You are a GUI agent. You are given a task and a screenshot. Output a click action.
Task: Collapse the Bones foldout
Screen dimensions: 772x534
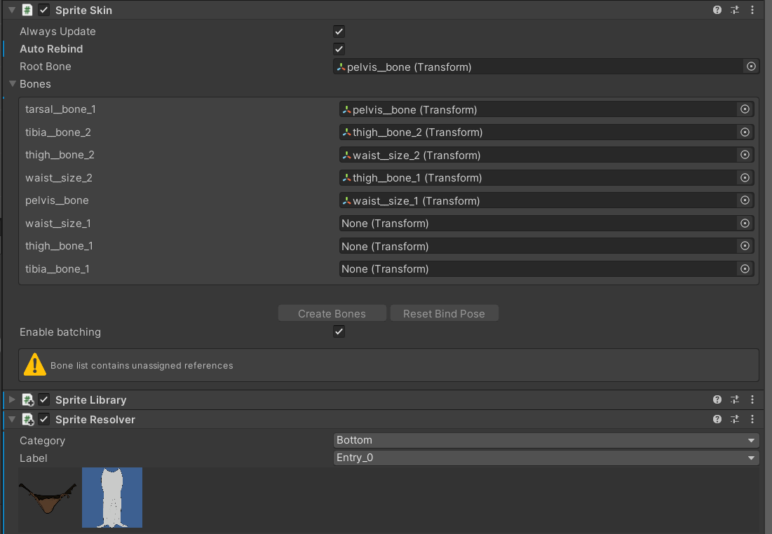click(11, 83)
